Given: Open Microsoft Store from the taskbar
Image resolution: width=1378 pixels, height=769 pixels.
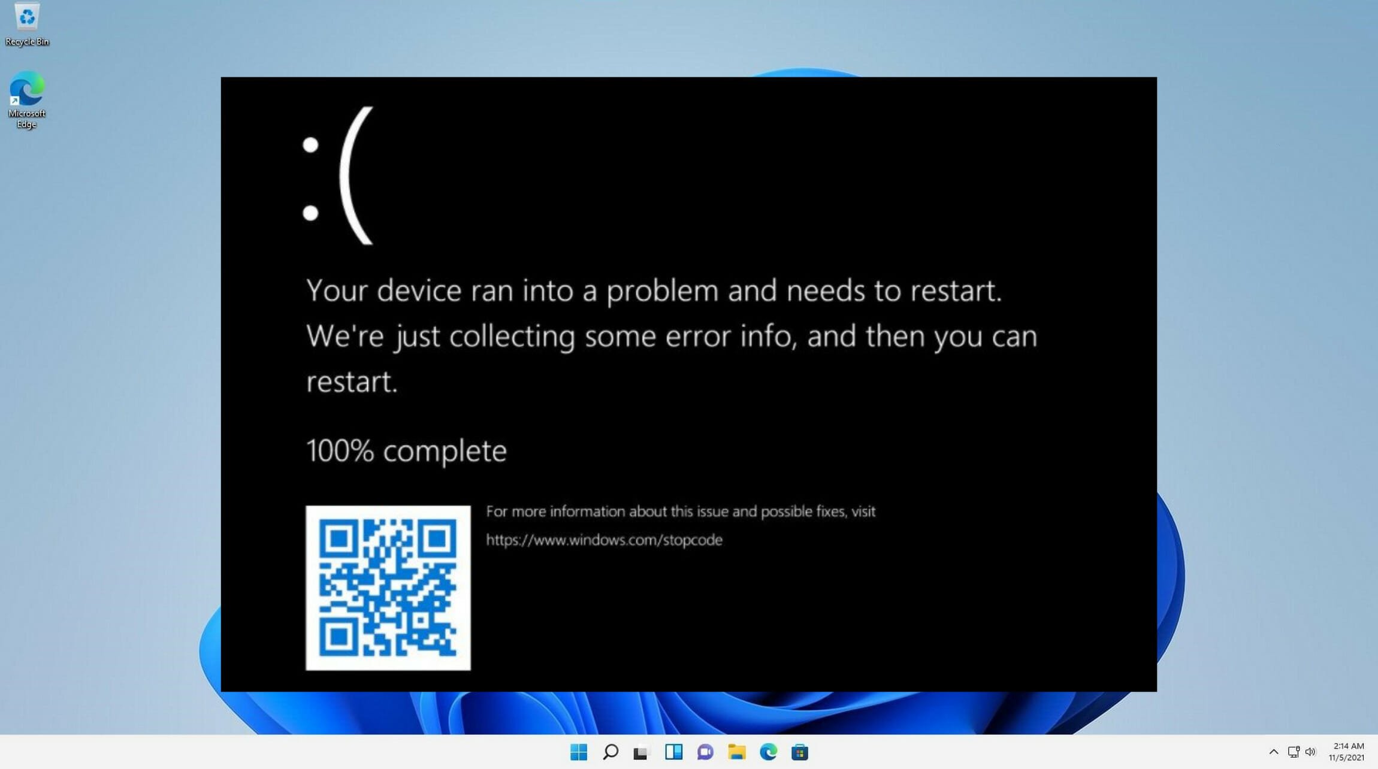Looking at the screenshot, I should (x=800, y=752).
